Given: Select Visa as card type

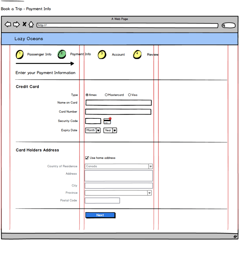Looking at the screenshot, I should tap(129, 95).
